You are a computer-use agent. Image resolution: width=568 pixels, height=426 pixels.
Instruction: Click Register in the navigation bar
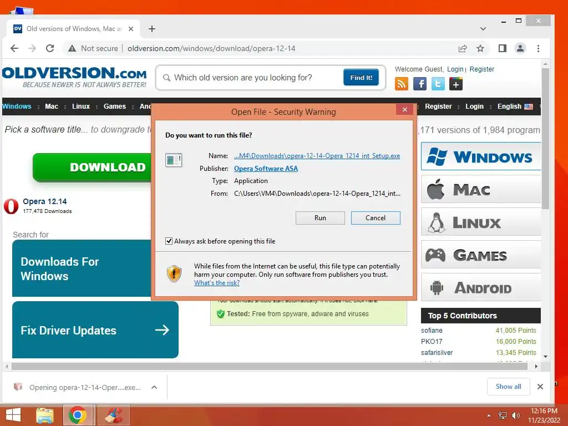click(438, 106)
